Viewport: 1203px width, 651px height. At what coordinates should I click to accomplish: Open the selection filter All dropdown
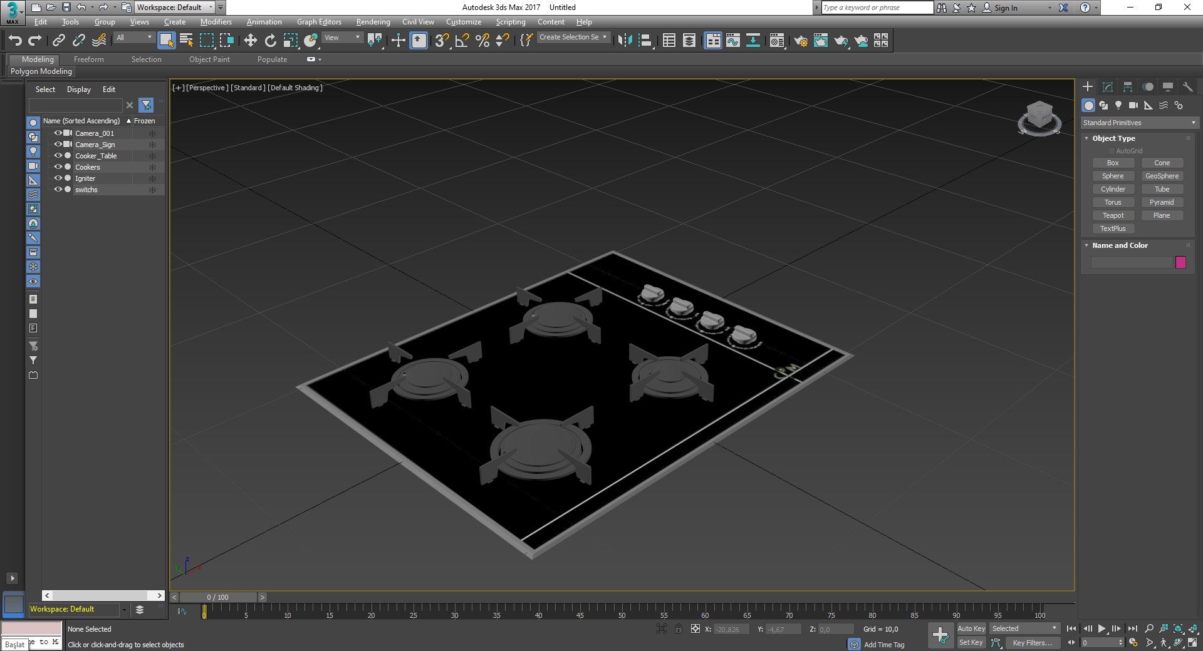click(134, 38)
